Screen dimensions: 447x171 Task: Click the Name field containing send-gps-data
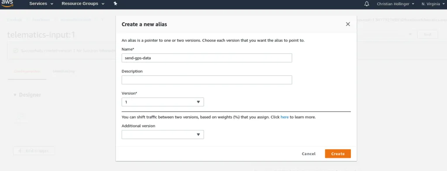click(x=206, y=58)
